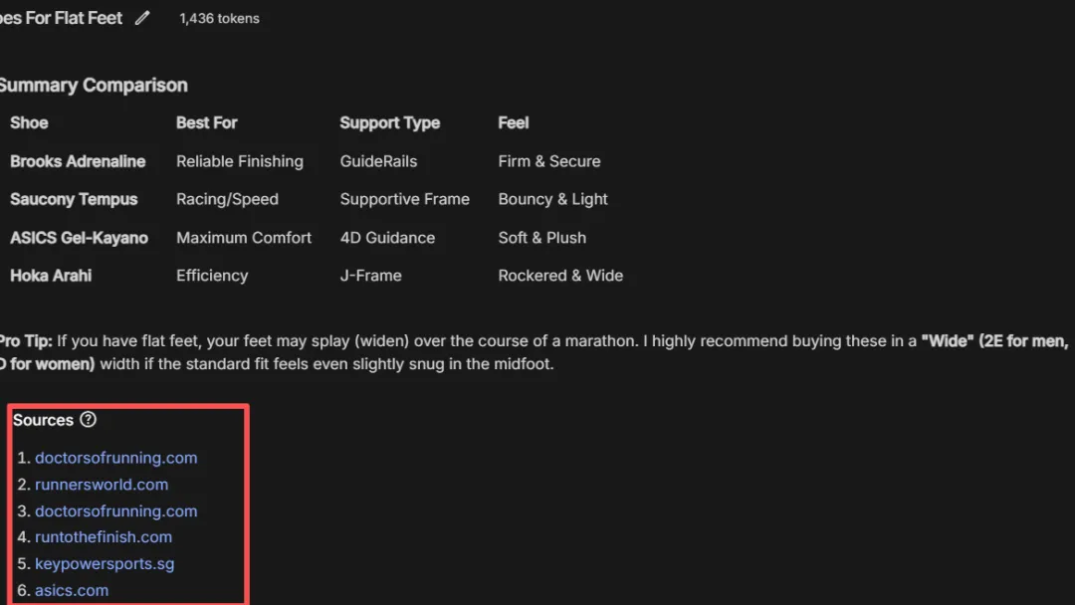The height and width of the screenshot is (605, 1075).
Task: Click the Best For column header
Action: pos(206,122)
